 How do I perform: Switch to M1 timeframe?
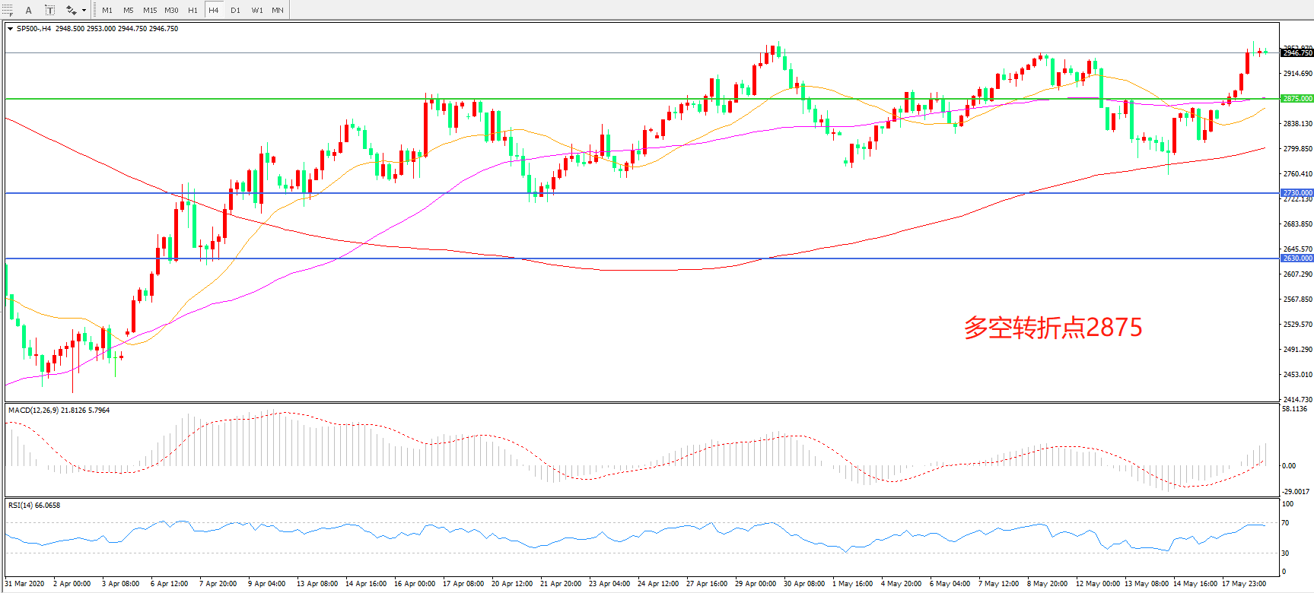pyautogui.click(x=107, y=10)
